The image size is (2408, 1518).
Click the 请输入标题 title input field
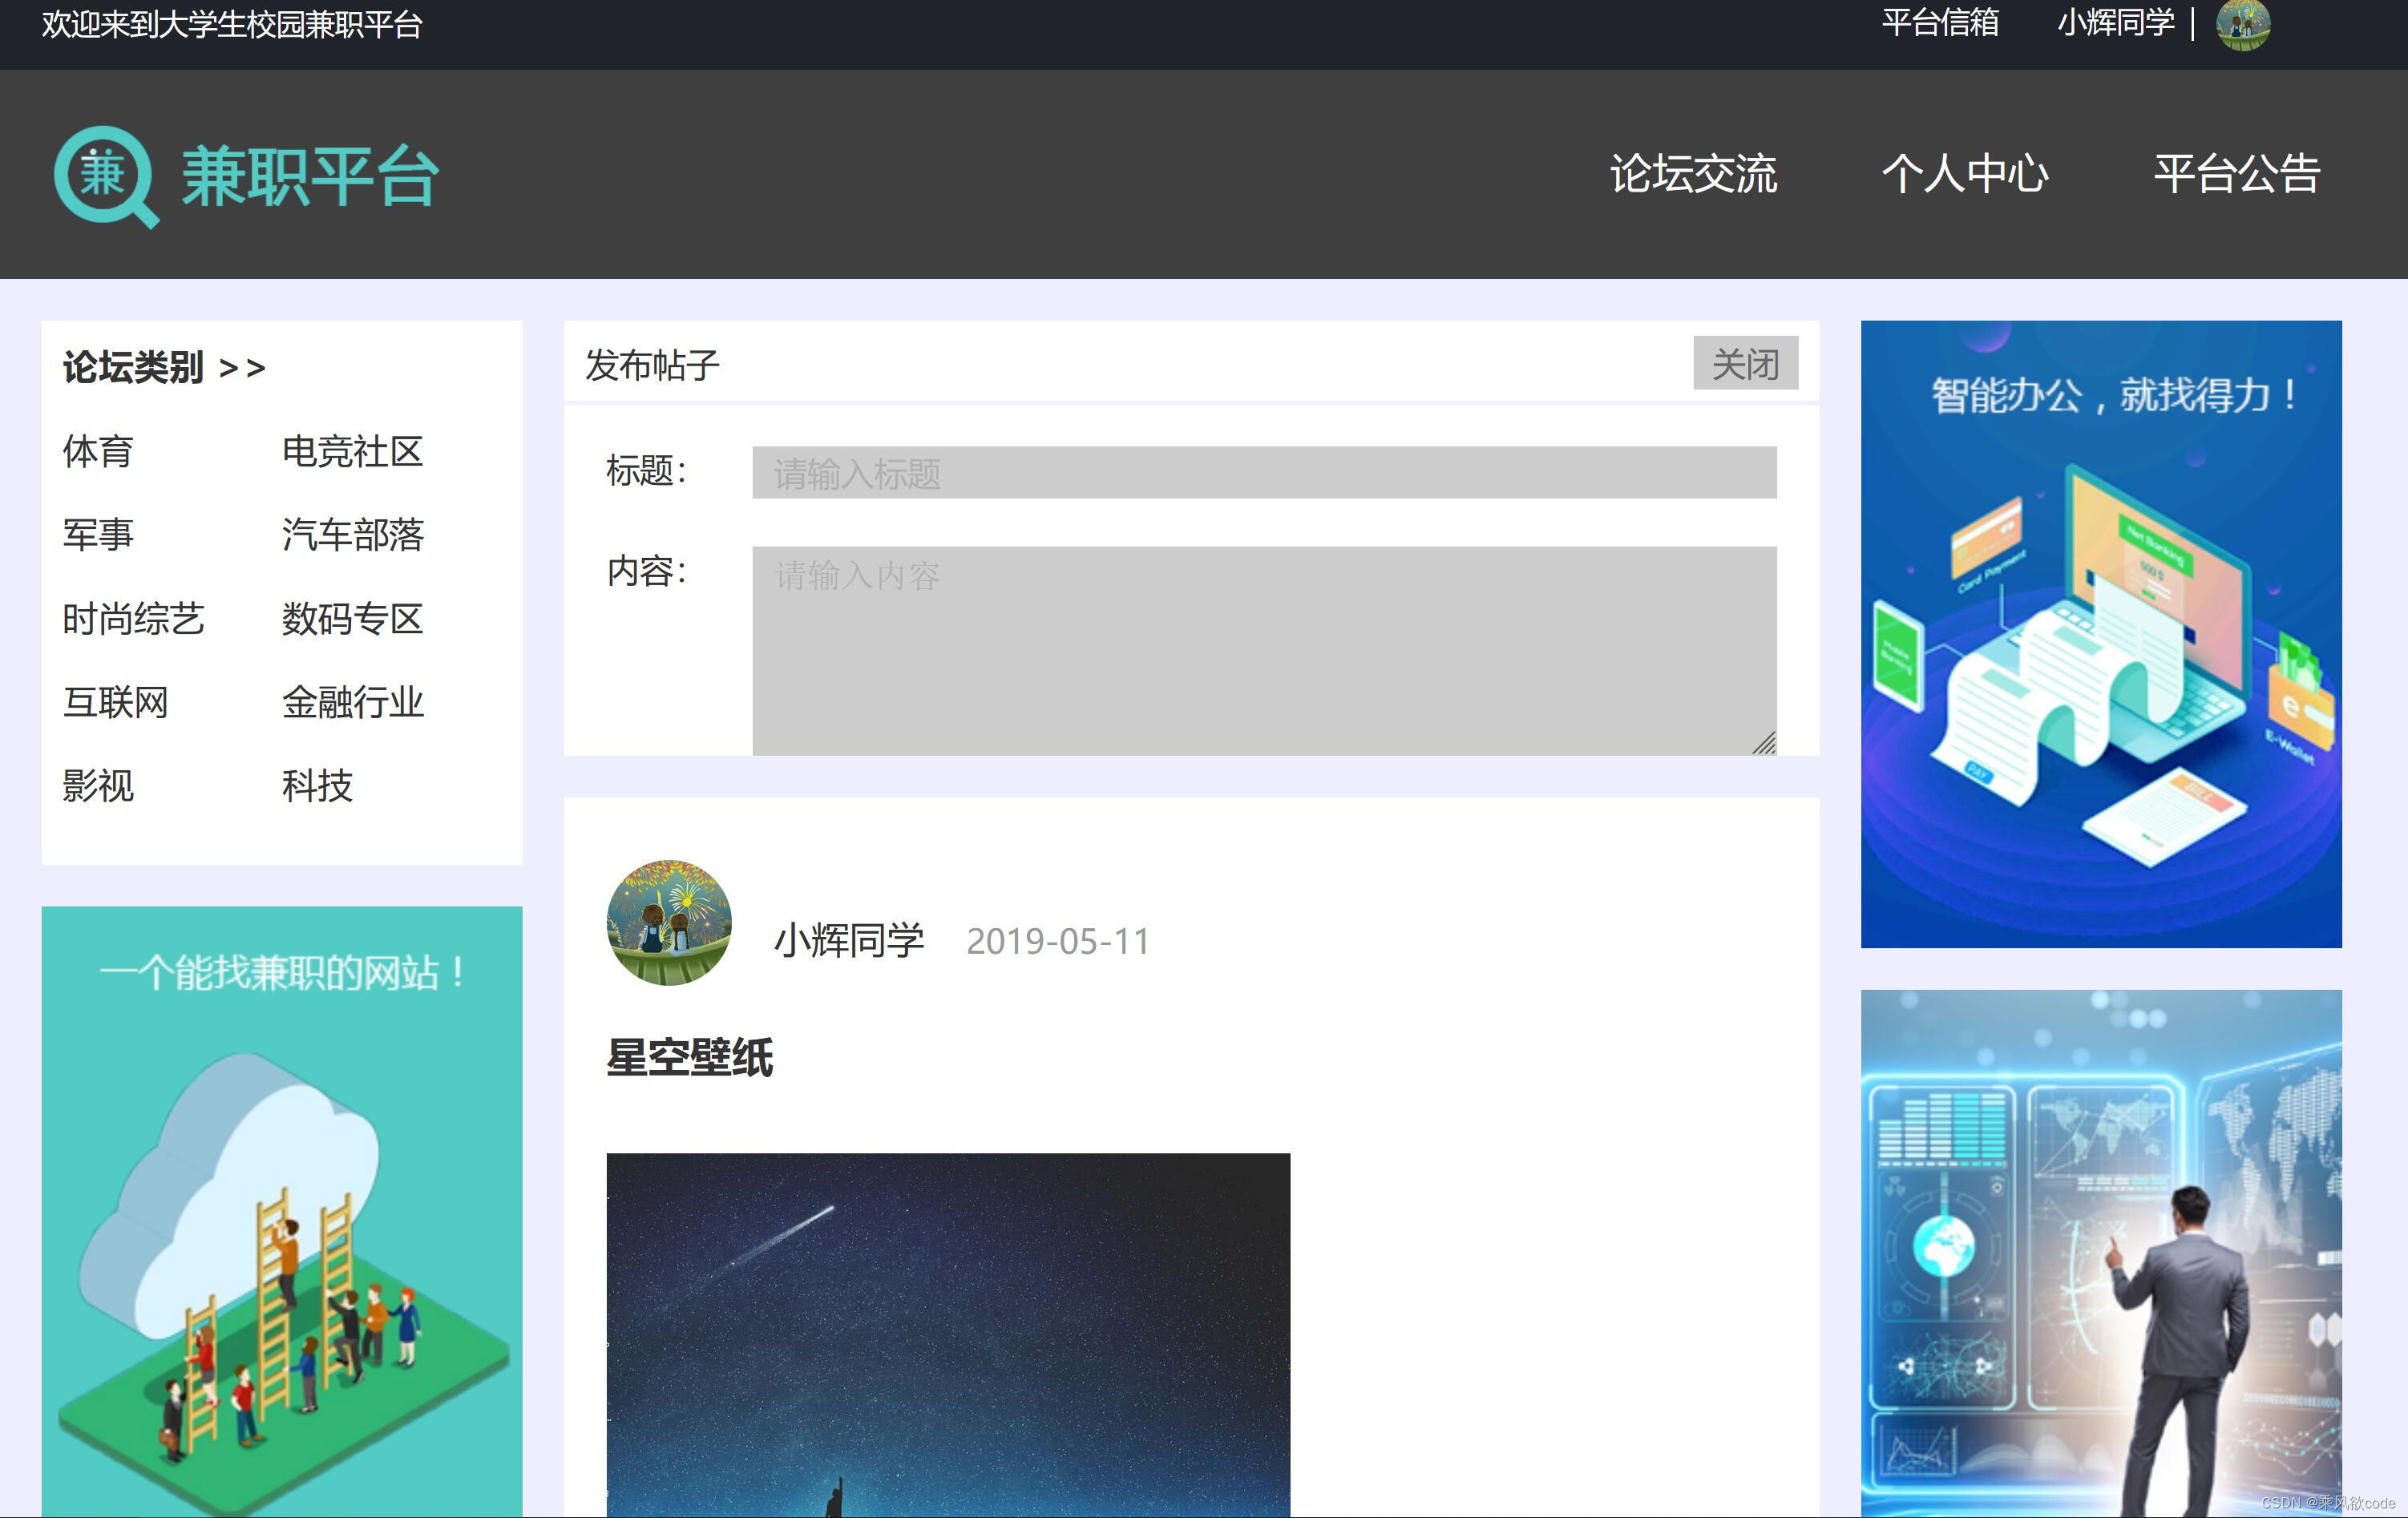(1263, 474)
